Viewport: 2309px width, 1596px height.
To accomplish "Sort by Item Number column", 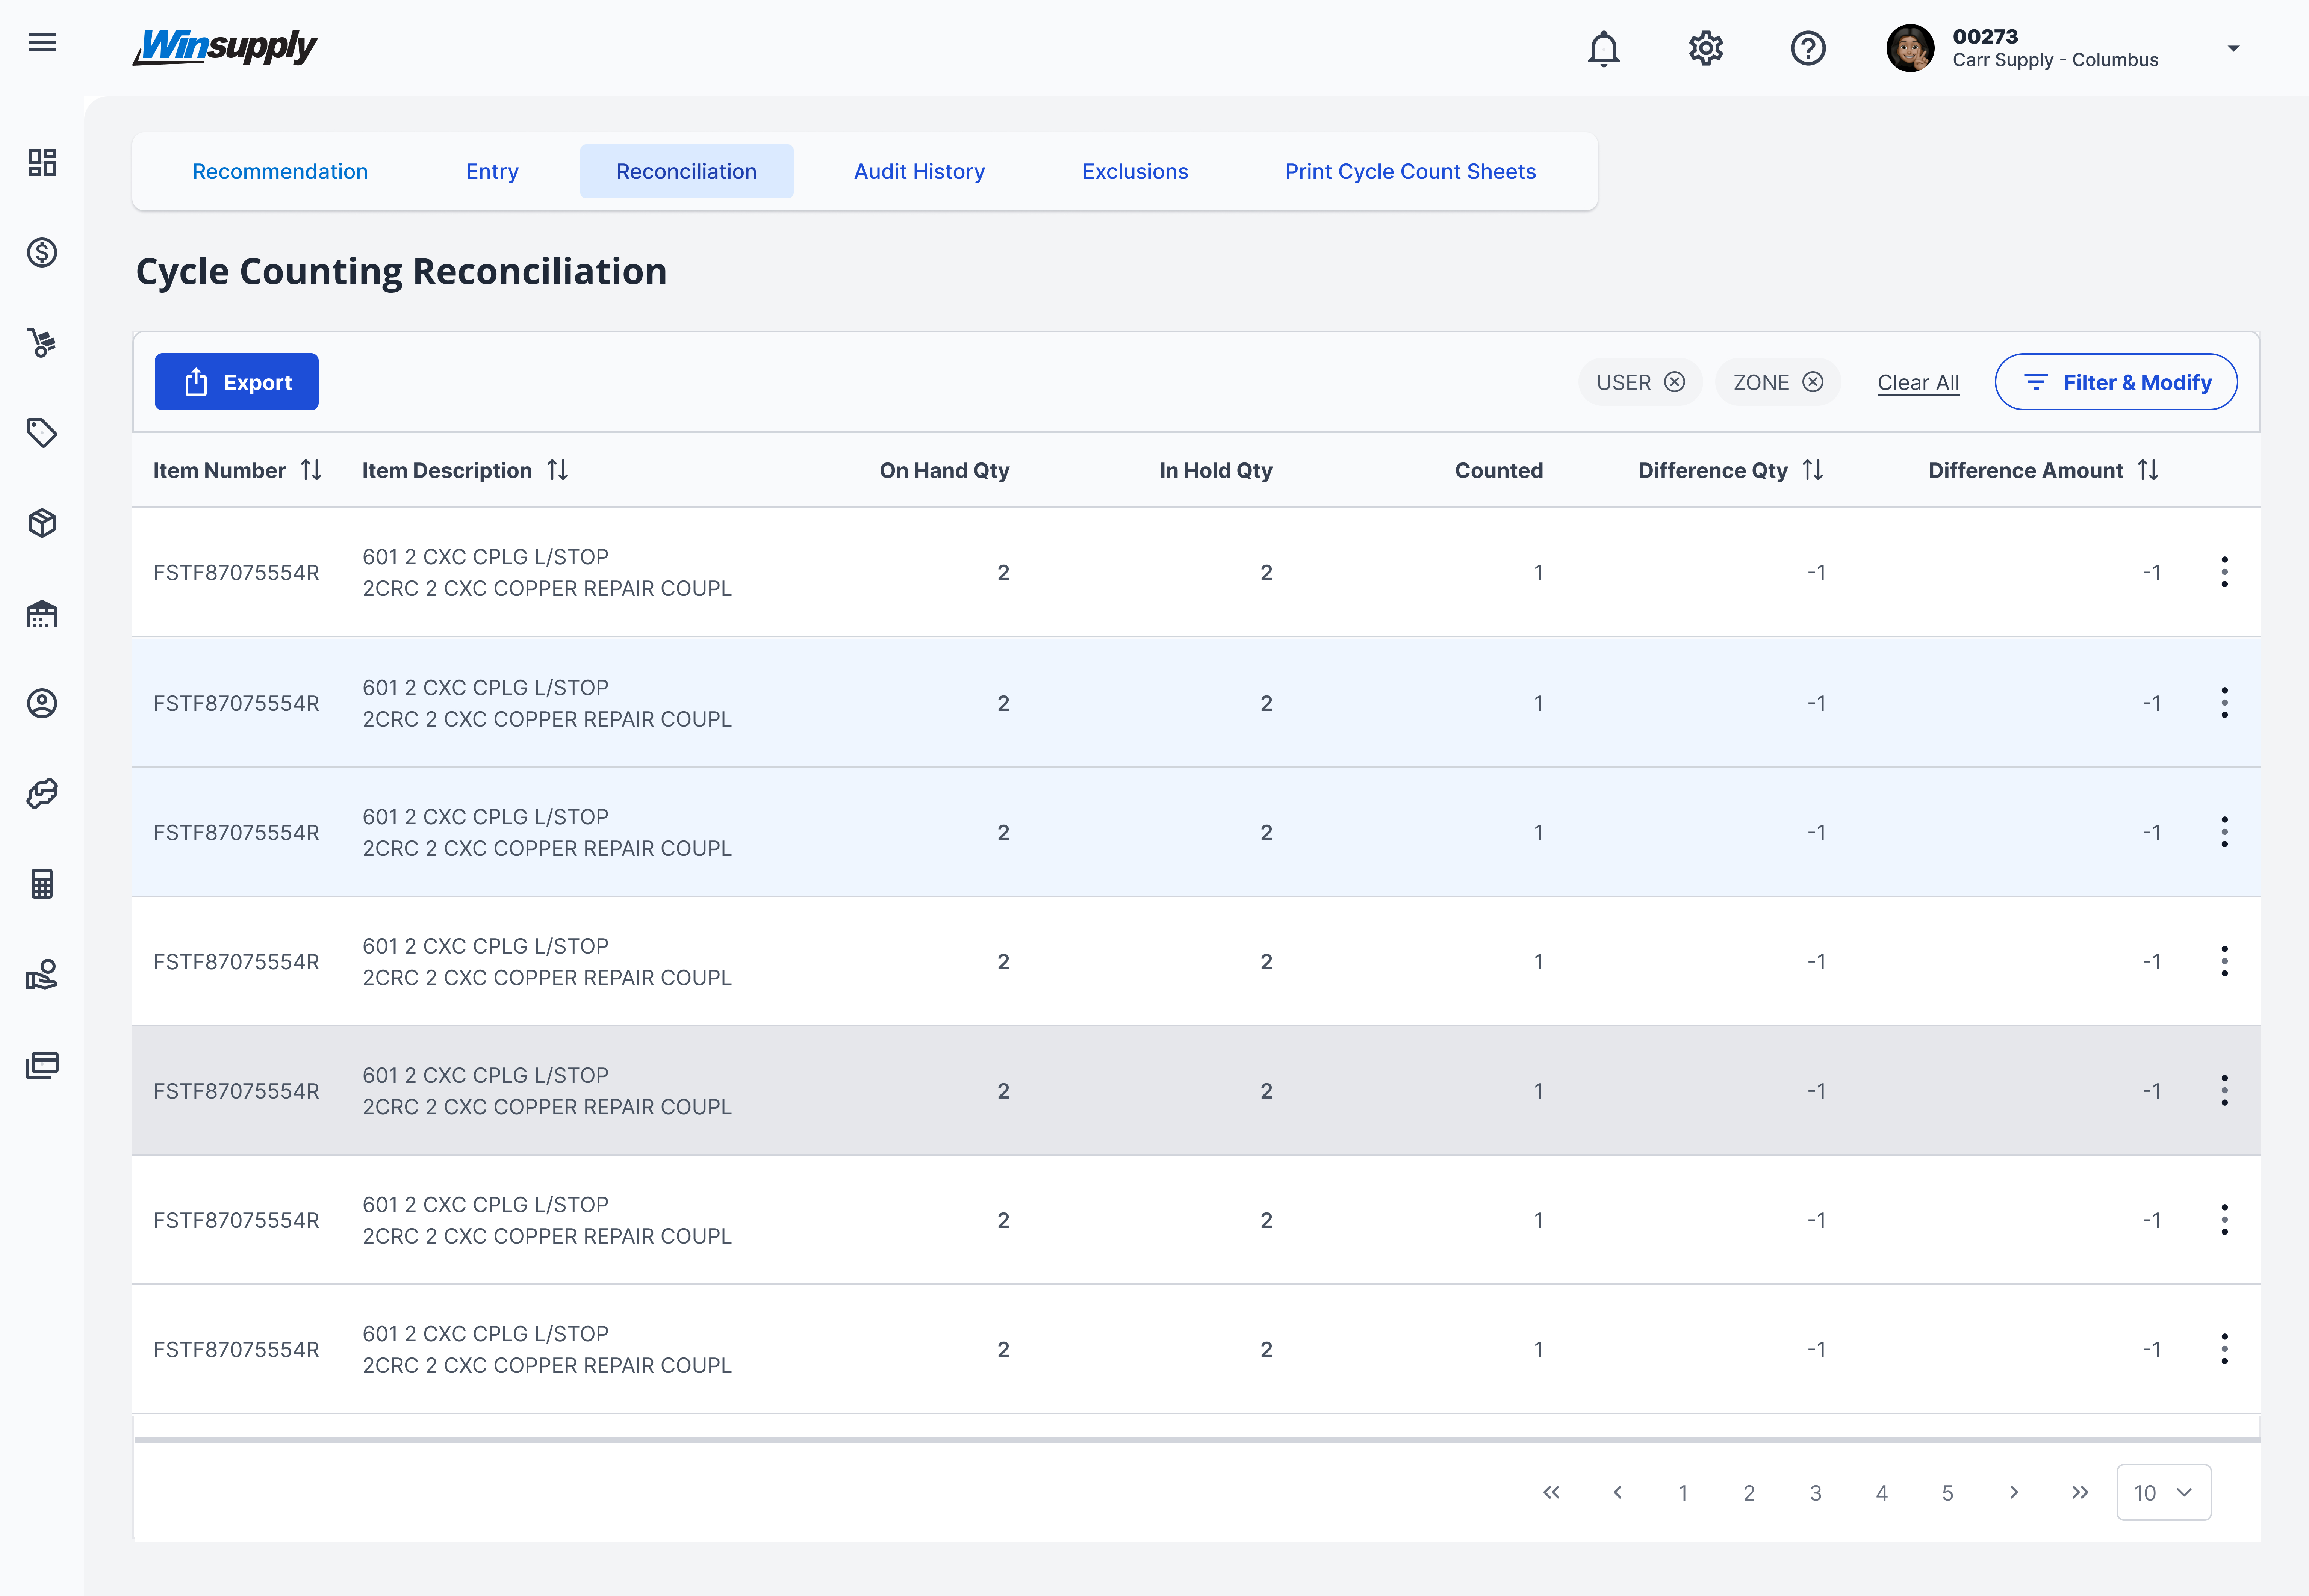I will point(311,470).
